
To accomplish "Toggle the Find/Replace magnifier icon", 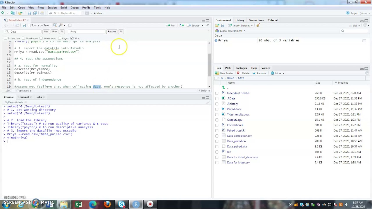I will point(55,26).
